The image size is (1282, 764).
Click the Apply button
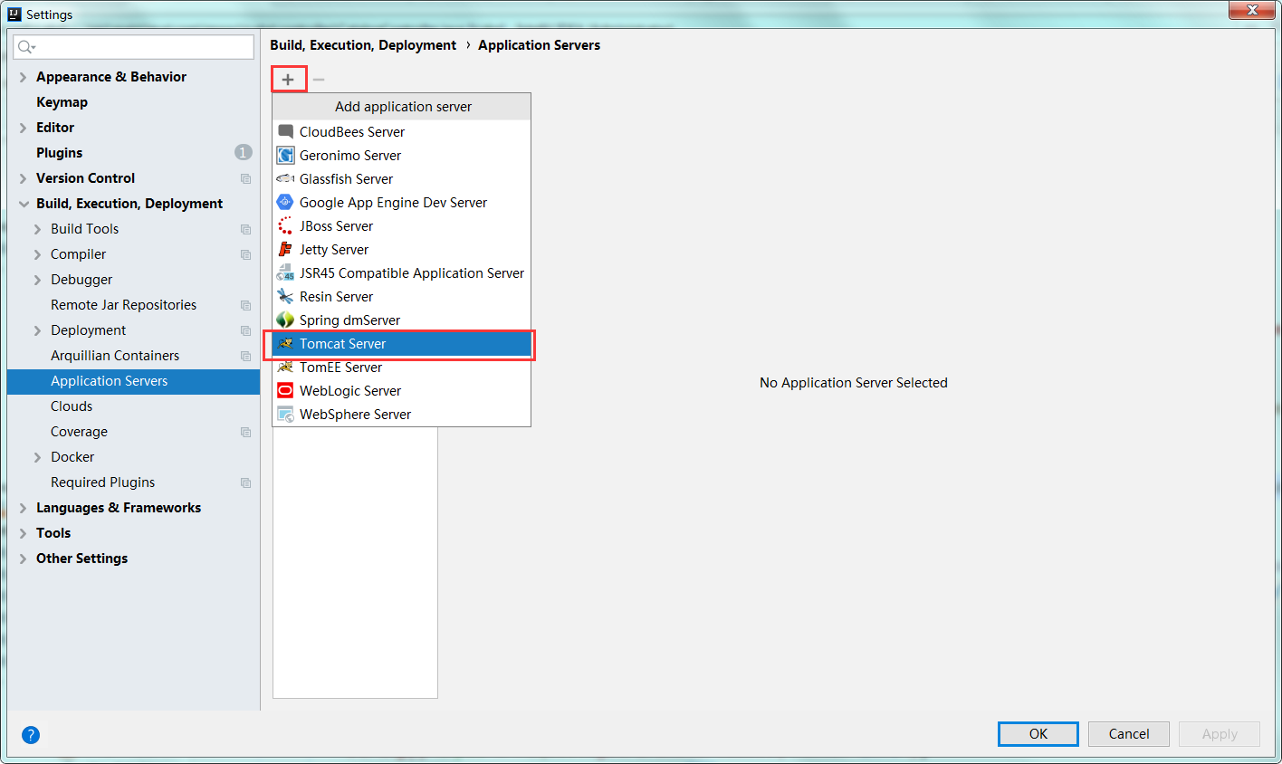point(1220,734)
